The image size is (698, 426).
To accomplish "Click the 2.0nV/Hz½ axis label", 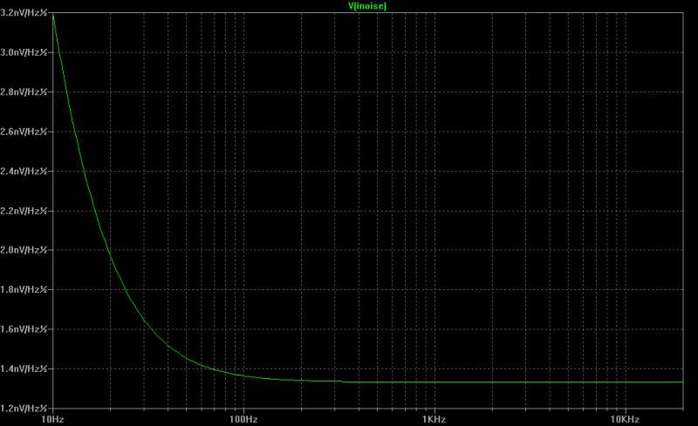I will point(24,250).
